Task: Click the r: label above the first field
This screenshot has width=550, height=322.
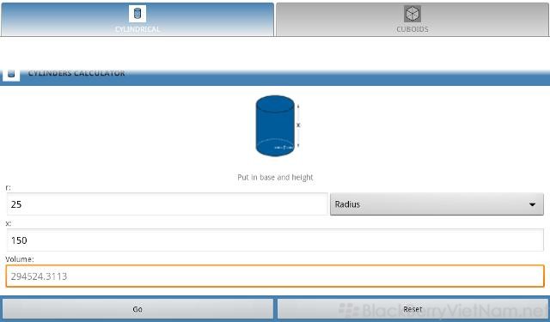Action: click(8, 188)
